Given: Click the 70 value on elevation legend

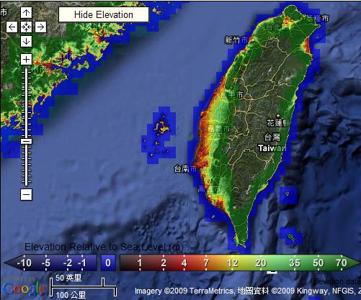Looking at the screenshot, I should click(x=342, y=263).
